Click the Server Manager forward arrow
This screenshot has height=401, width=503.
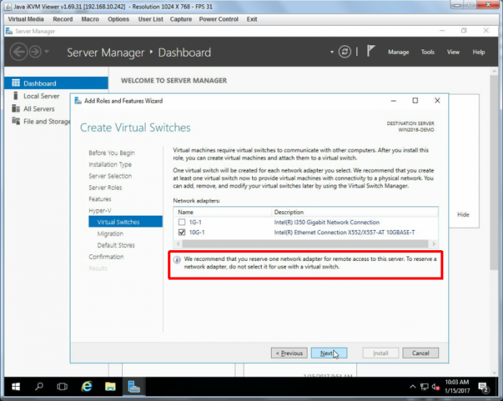tap(35, 52)
